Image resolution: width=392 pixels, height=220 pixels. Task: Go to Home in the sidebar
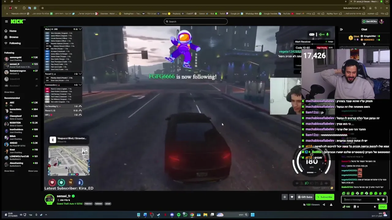click(13, 31)
